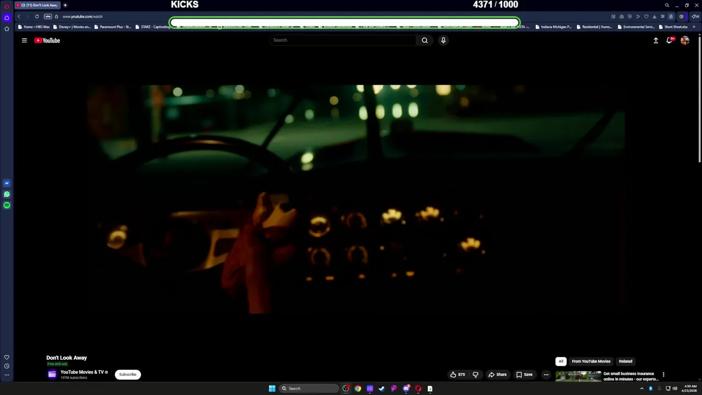Open browser downloads icon
Viewport: 702px width, 395px height.
pyautogui.click(x=654, y=16)
